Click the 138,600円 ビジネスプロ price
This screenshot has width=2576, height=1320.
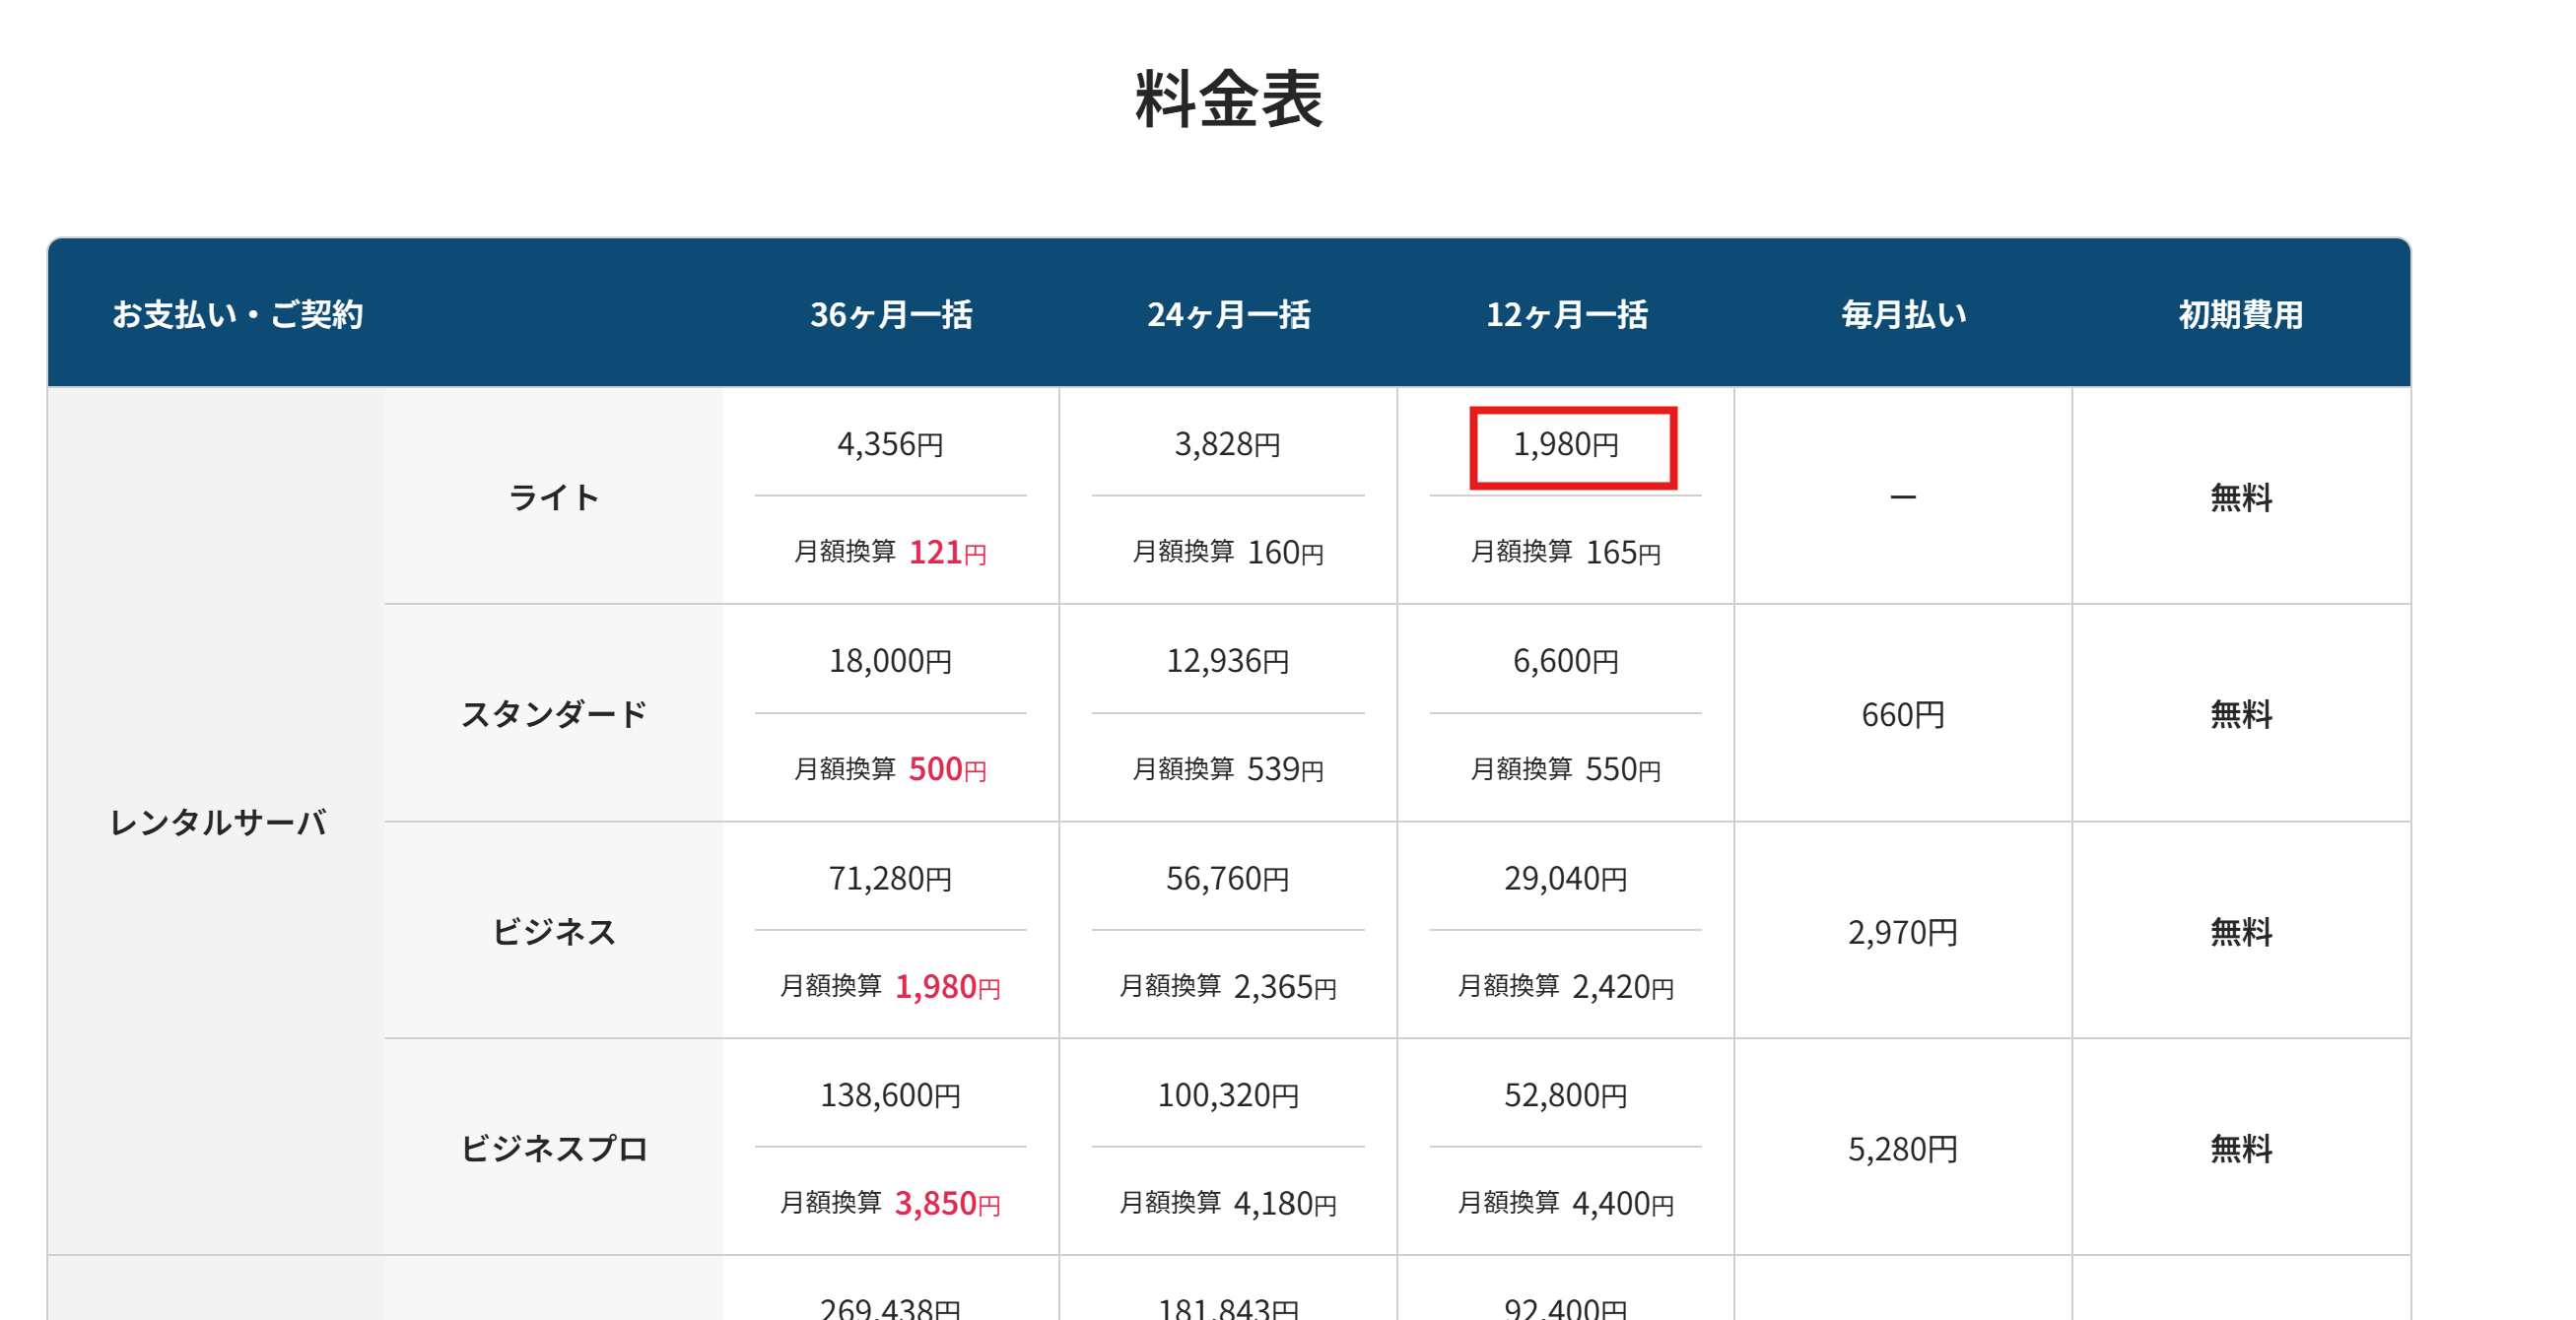891,1095
